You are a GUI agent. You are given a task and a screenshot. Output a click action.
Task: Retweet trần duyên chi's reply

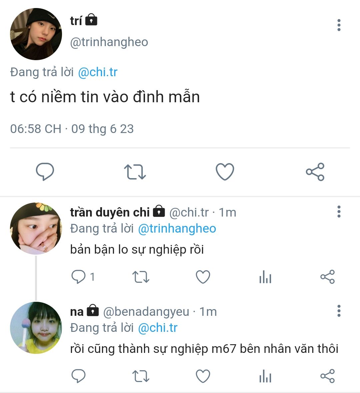tap(141, 277)
